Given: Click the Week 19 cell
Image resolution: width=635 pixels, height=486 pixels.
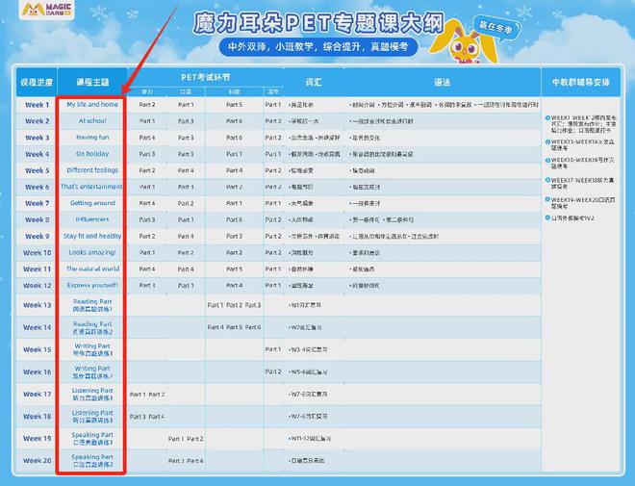Looking at the screenshot, I should pos(37,438).
